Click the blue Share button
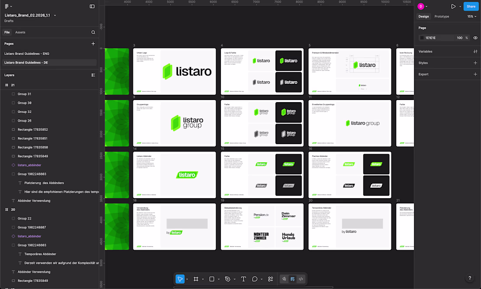Image resolution: width=481 pixels, height=289 pixels. [471, 7]
